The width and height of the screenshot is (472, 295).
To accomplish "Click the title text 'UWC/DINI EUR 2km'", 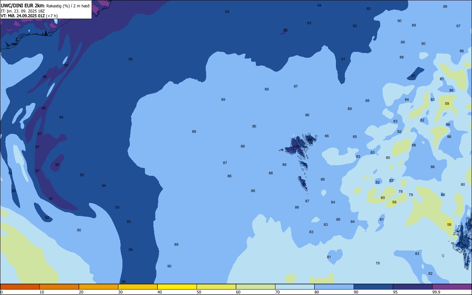I will (22, 6).
